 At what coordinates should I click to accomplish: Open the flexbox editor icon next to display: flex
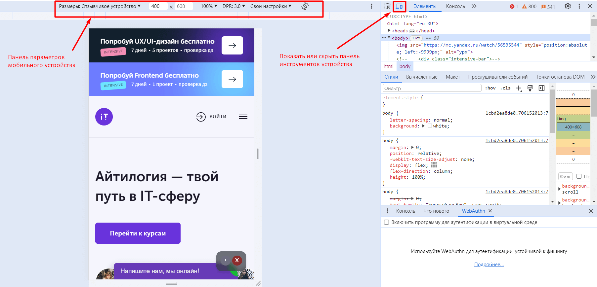pyautogui.click(x=434, y=165)
